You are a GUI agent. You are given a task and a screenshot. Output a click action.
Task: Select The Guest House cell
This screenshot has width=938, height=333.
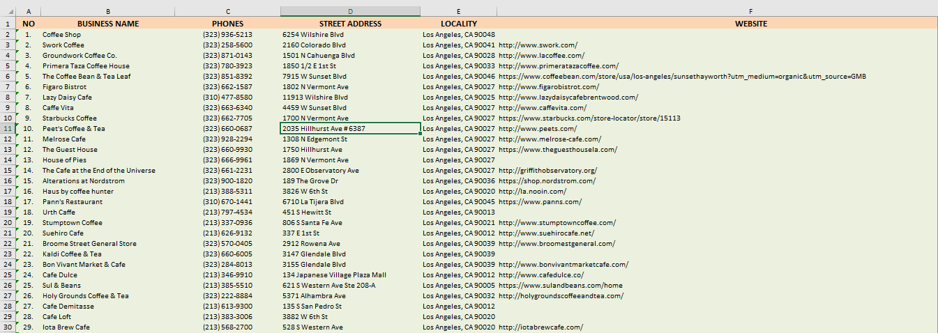click(108, 149)
